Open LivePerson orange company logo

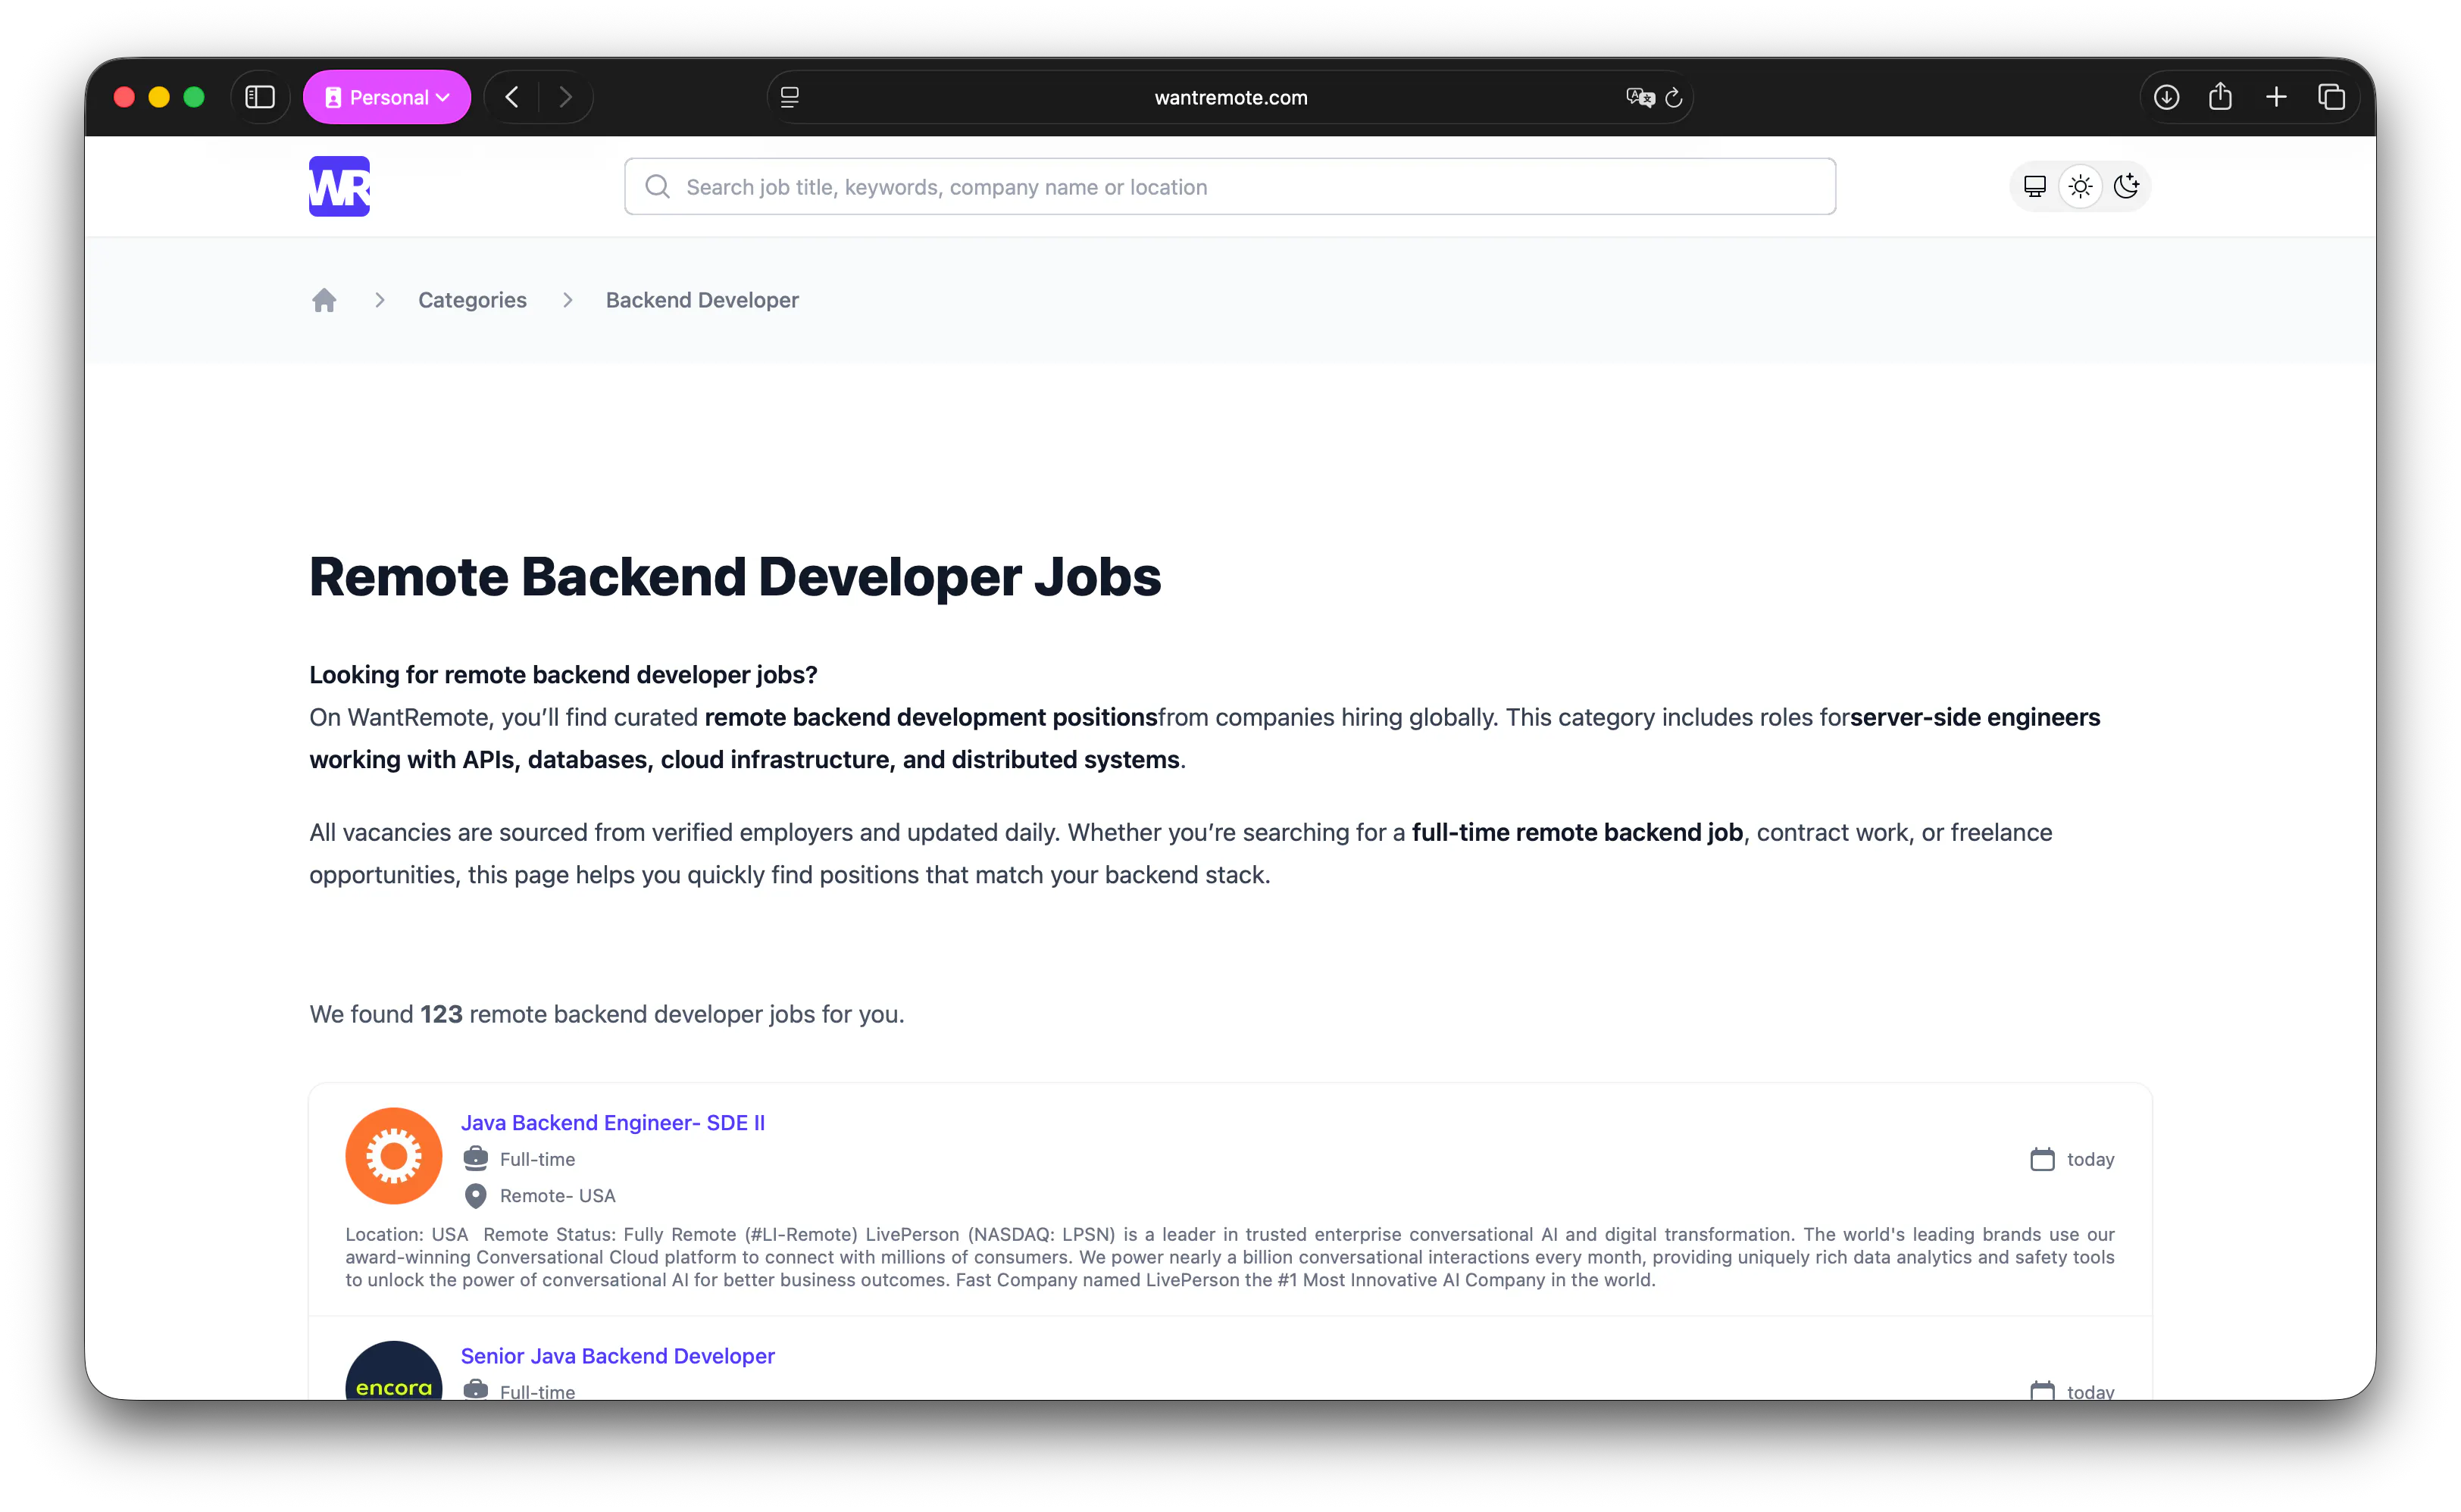tap(394, 1155)
